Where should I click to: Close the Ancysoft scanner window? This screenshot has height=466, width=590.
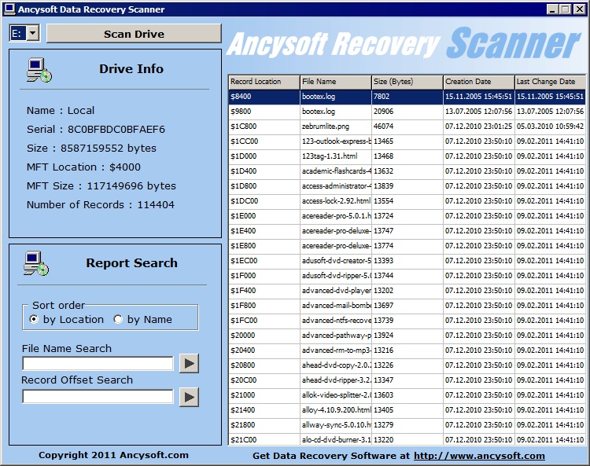(579, 9)
